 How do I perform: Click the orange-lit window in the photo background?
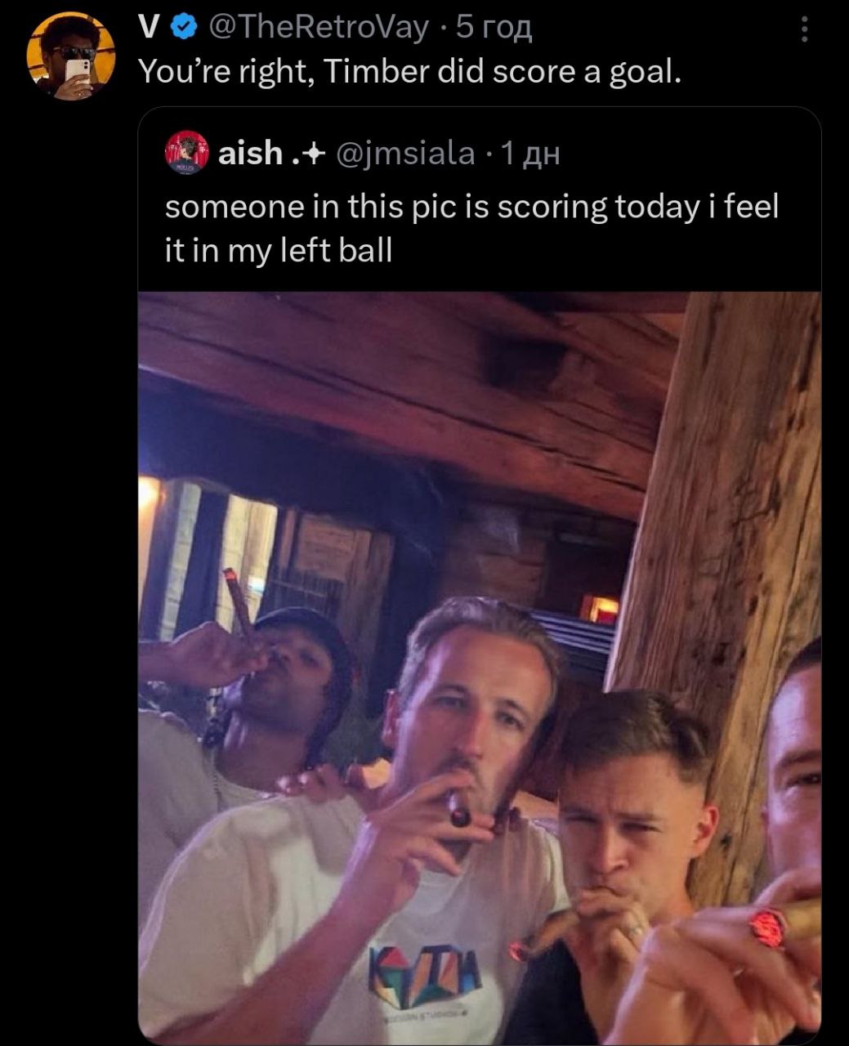tap(600, 609)
